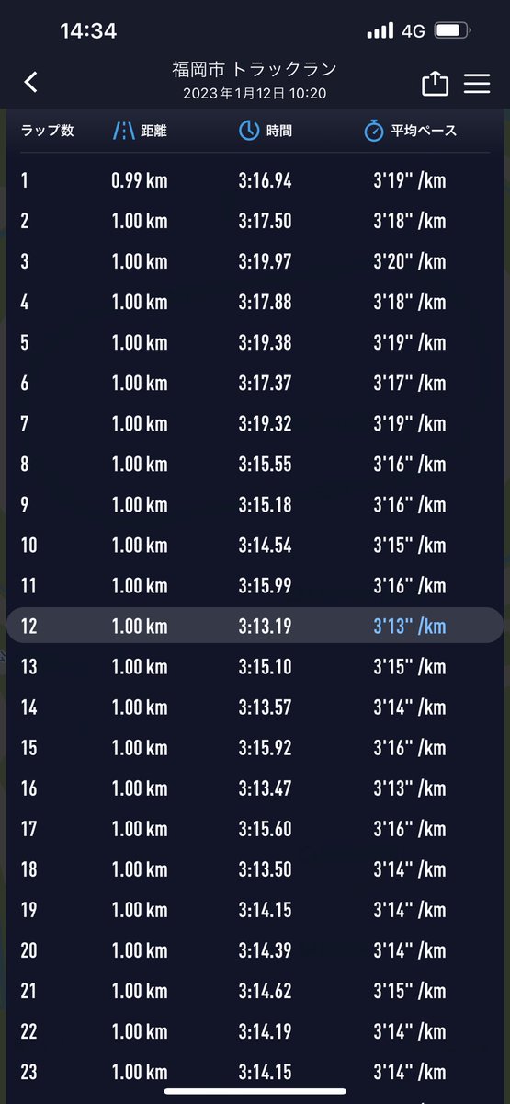Tap lap 16 time 3:13.47
Screen dimensions: 510x1104
tap(265, 788)
